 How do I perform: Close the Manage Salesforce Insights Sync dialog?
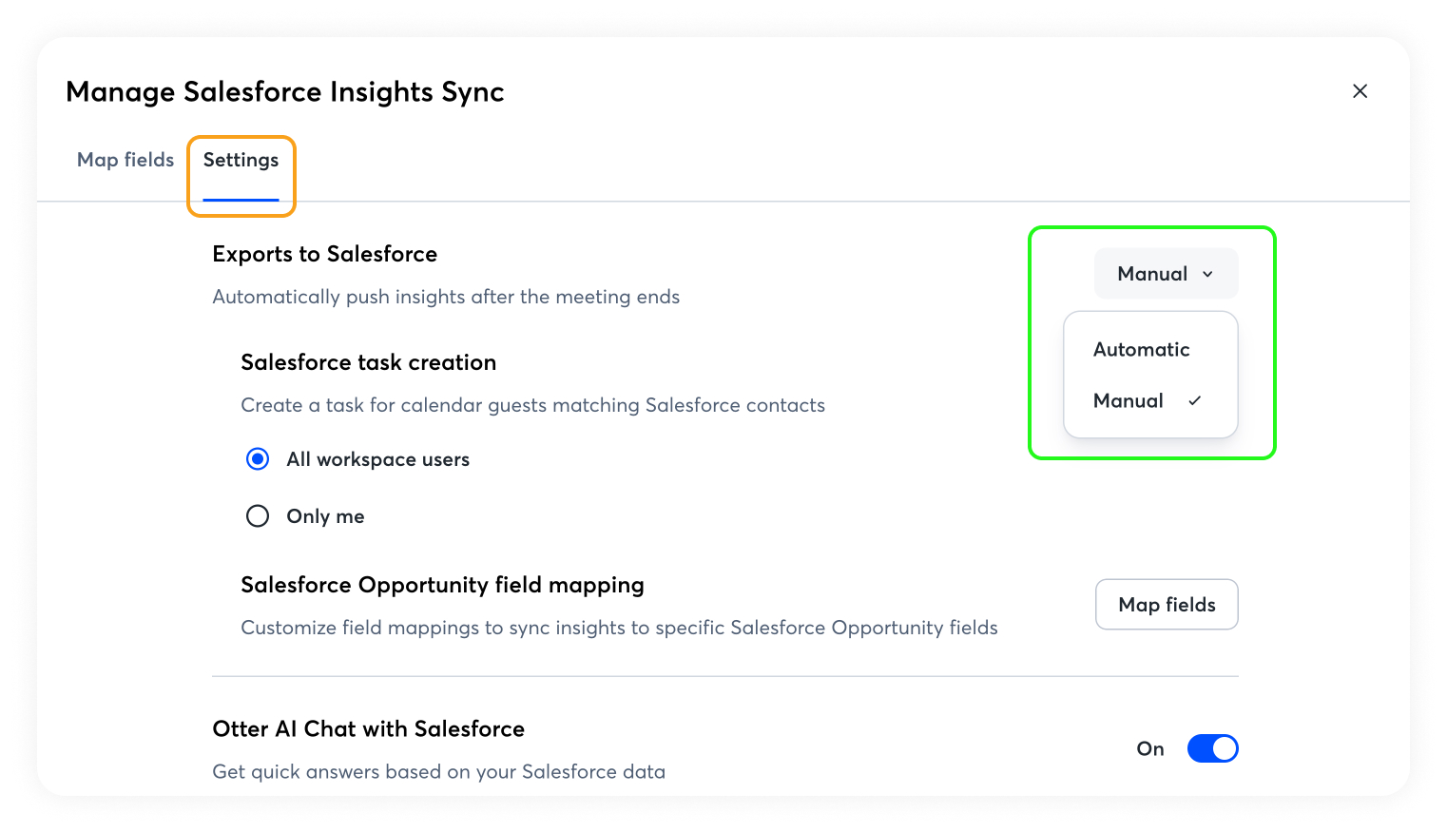pyautogui.click(x=1360, y=91)
